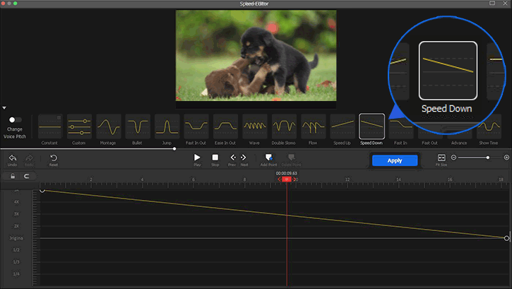Screen dimensions: 512x289
Task: Jump to the previous point
Action: tap(232, 158)
